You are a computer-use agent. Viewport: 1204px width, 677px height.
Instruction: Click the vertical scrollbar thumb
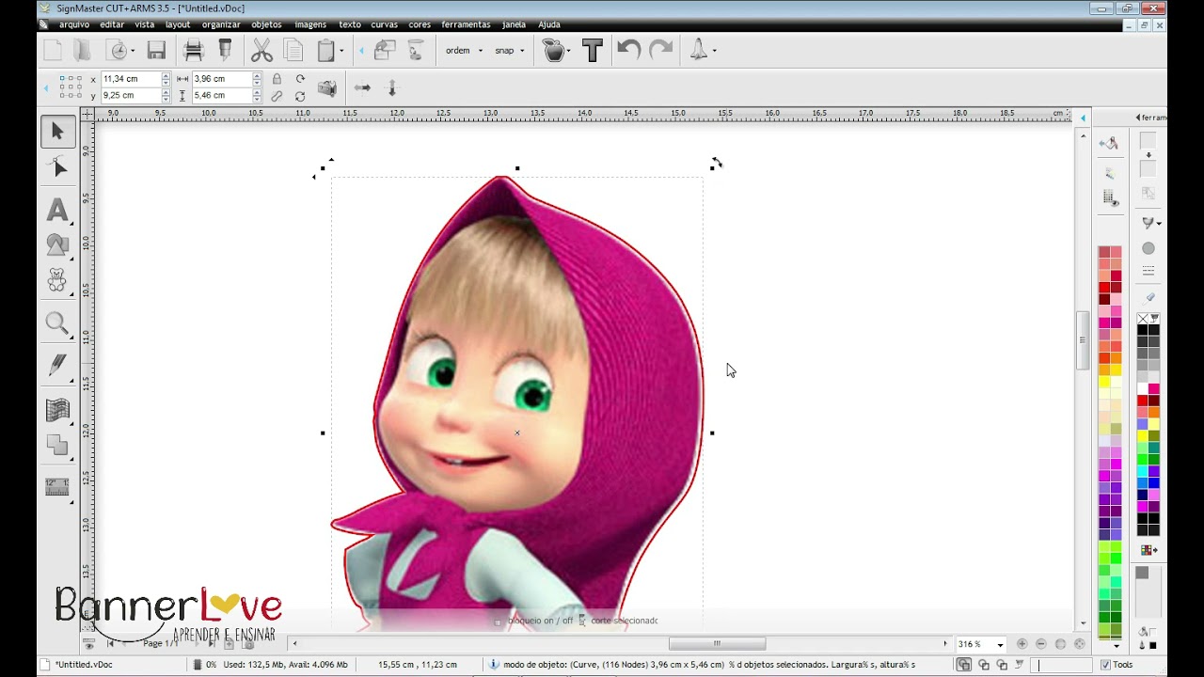click(x=1083, y=338)
